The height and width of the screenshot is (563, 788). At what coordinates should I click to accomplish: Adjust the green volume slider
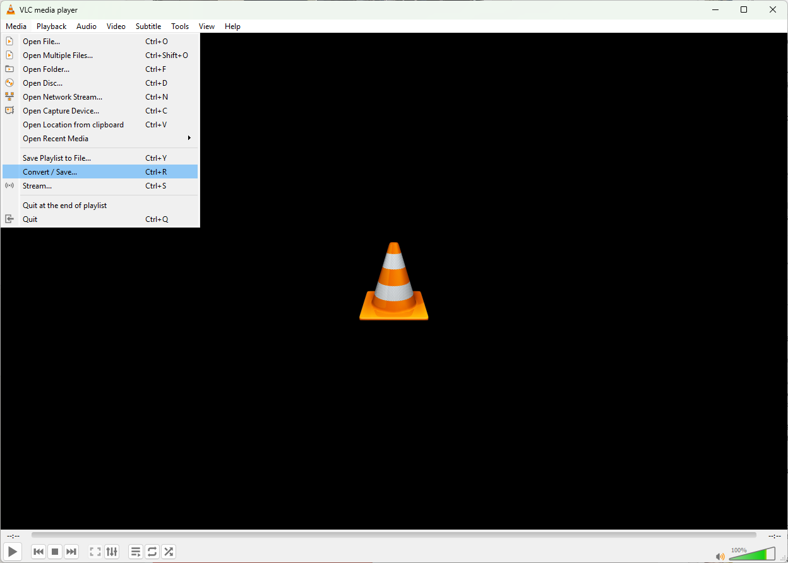click(x=752, y=554)
